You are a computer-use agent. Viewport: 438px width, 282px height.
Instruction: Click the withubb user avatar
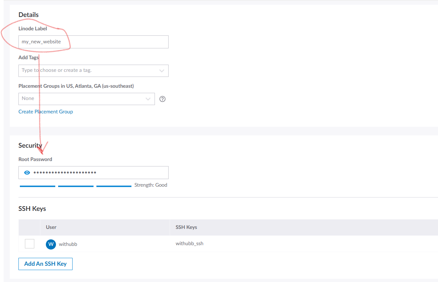click(x=51, y=244)
